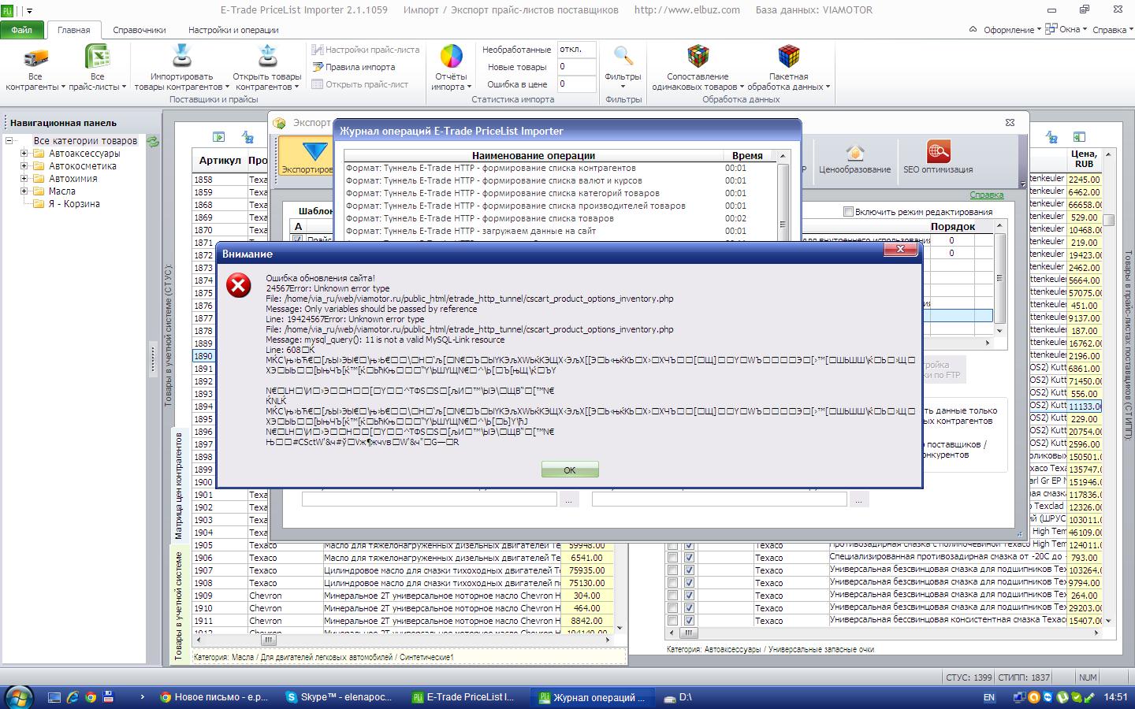This screenshot has height=709, width=1135.
Task: Open the Файл menu
Action: click(x=22, y=30)
